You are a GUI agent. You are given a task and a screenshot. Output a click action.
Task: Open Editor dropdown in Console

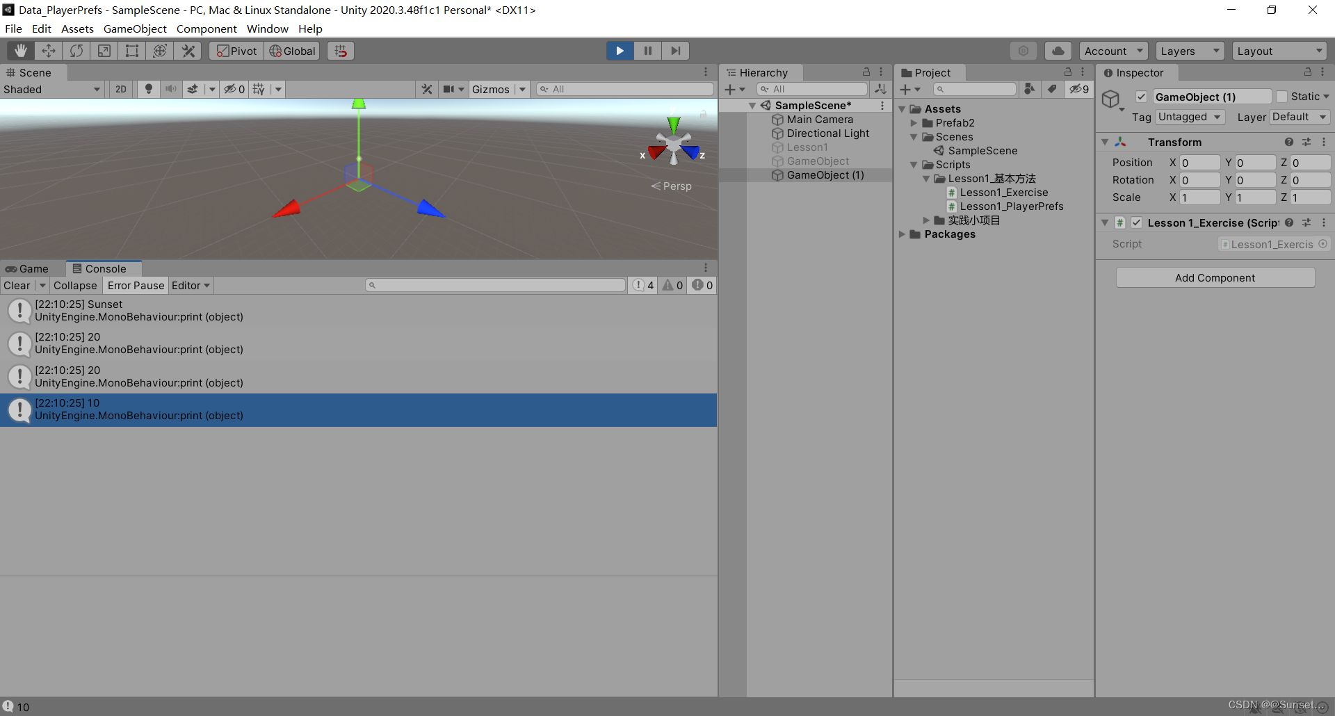point(191,285)
